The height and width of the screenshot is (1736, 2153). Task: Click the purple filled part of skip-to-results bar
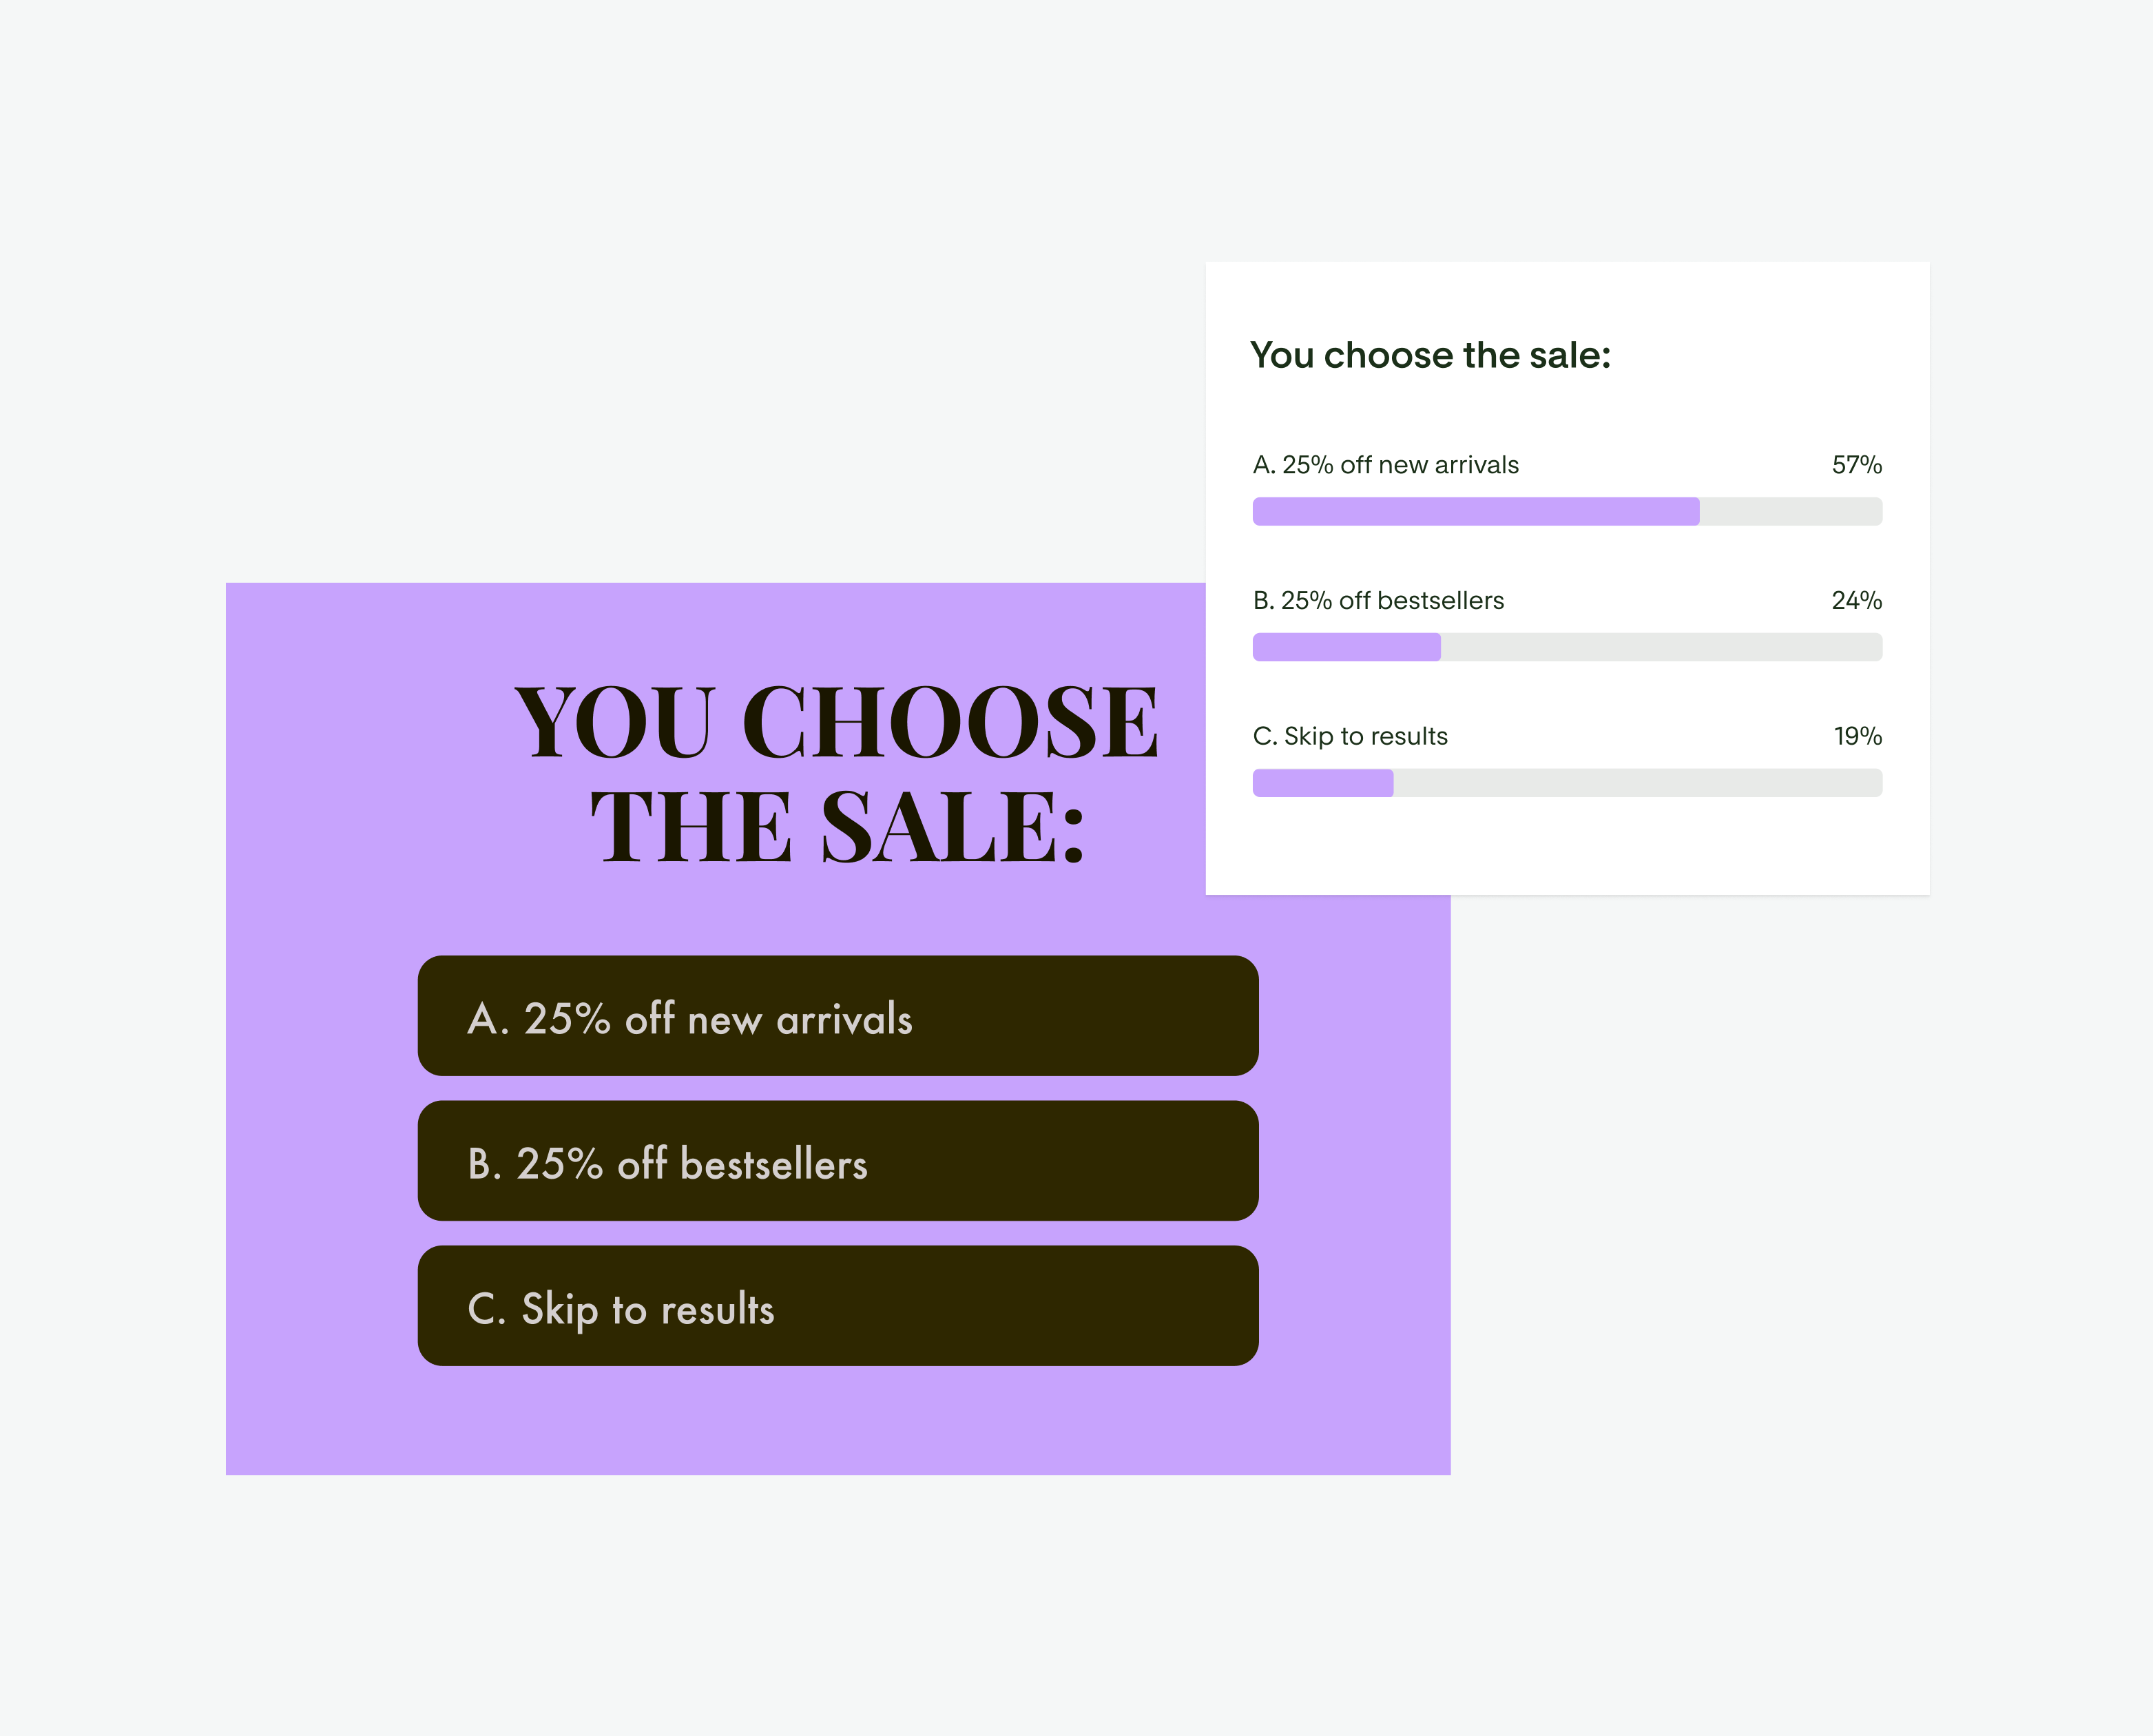pyautogui.click(x=1322, y=783)
